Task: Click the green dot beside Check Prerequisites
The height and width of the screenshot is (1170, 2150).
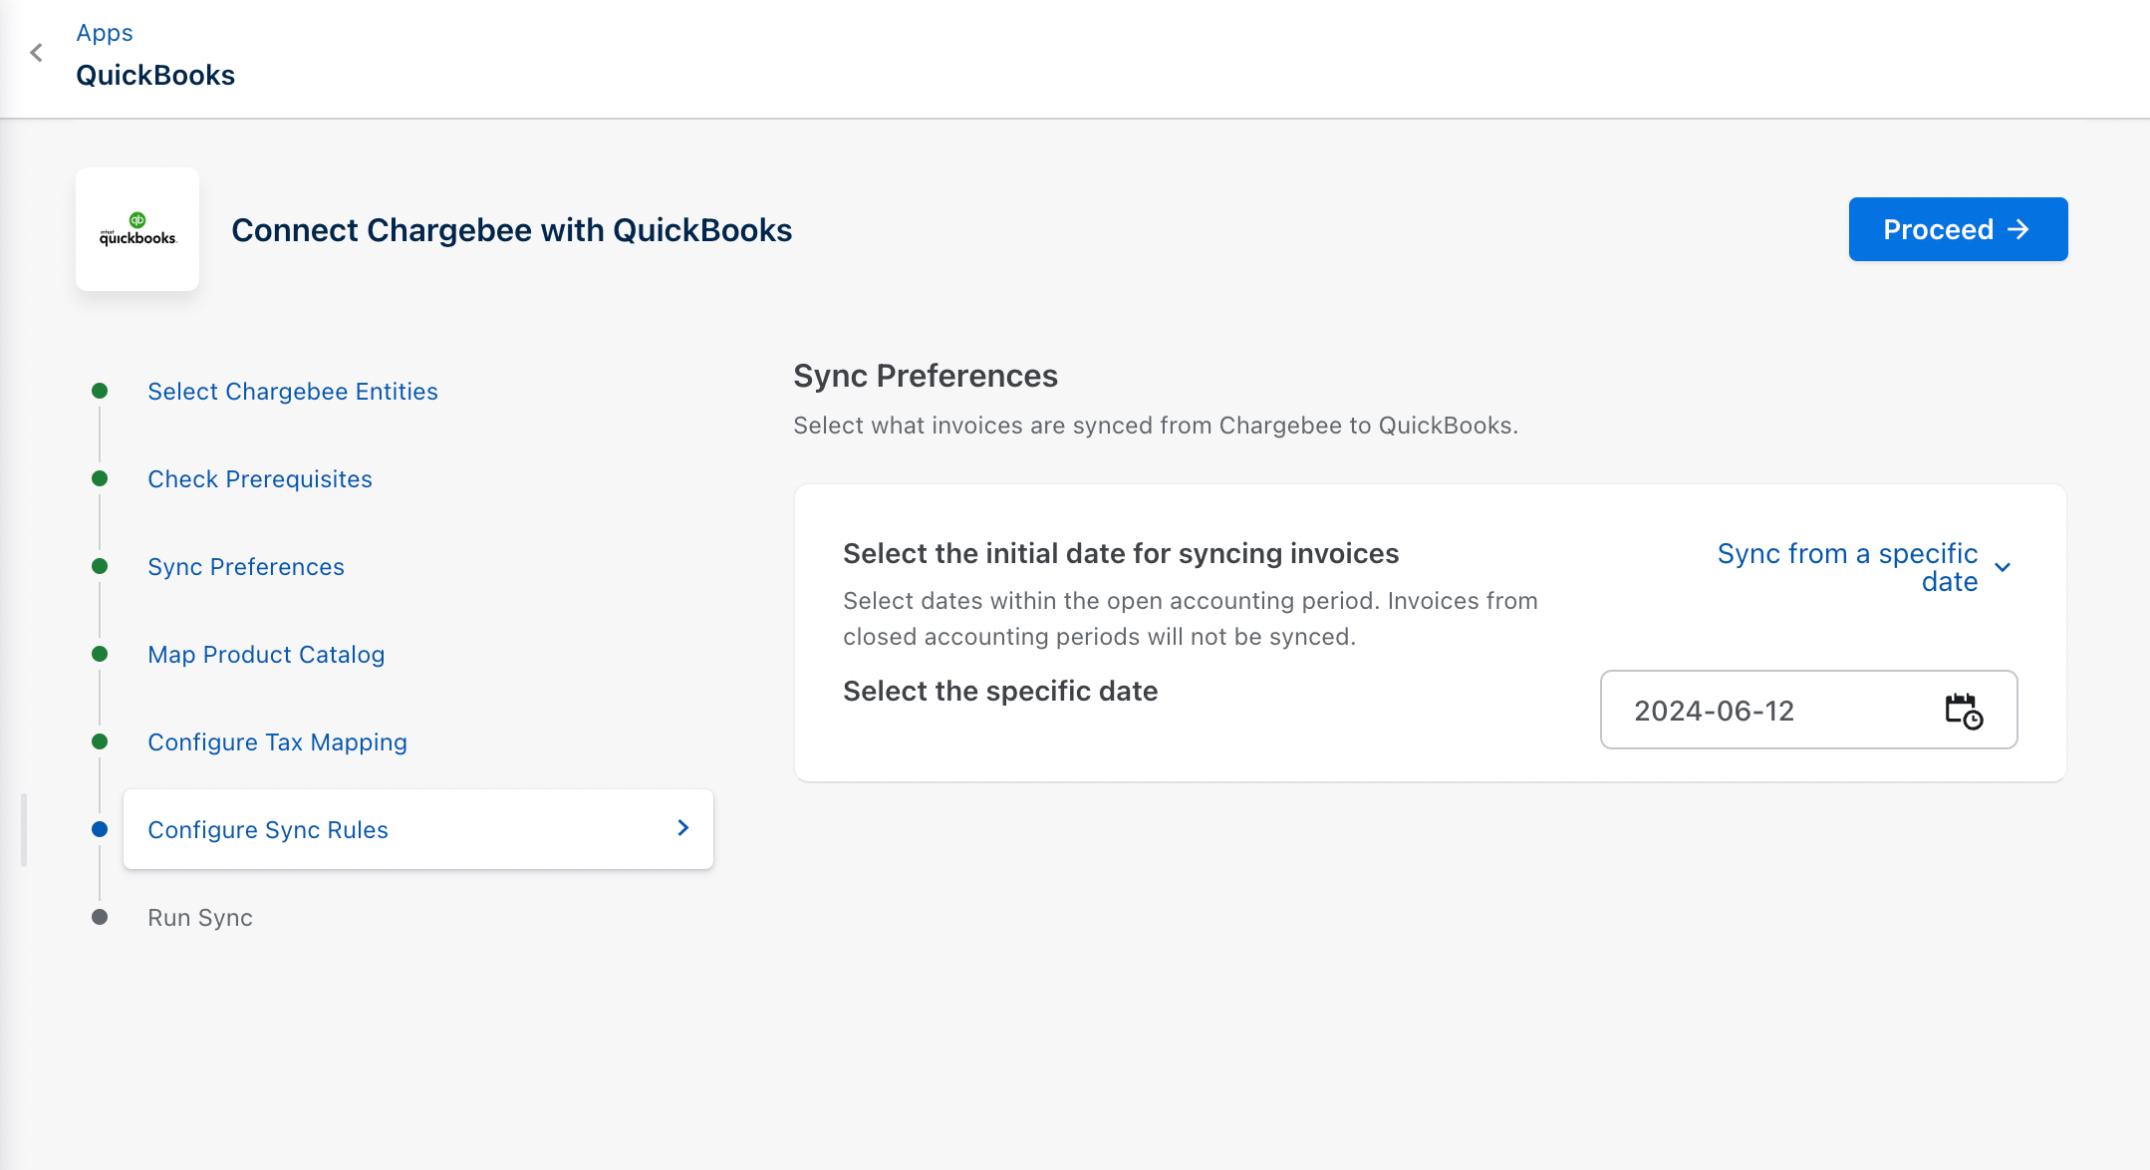Action: (x=100, y=478)
